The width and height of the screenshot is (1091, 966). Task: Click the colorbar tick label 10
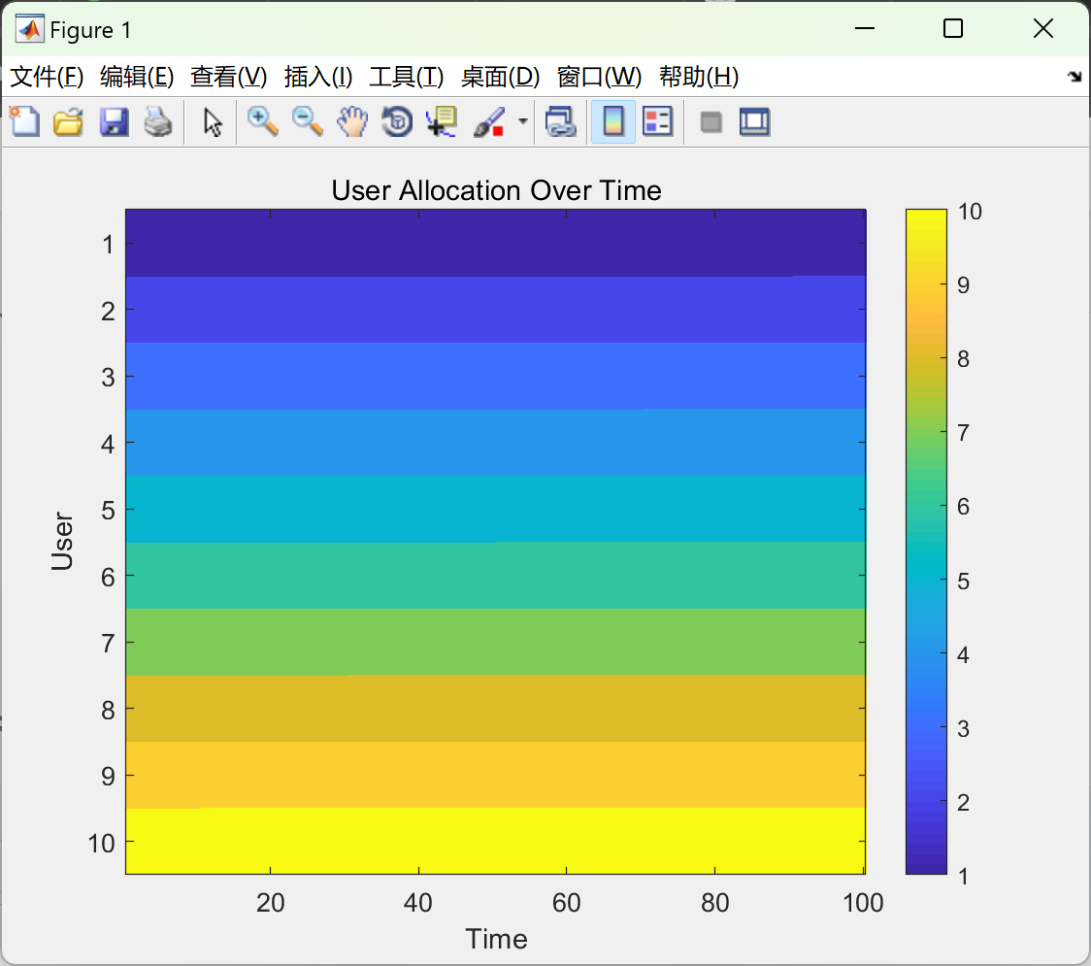pos(970,212)
